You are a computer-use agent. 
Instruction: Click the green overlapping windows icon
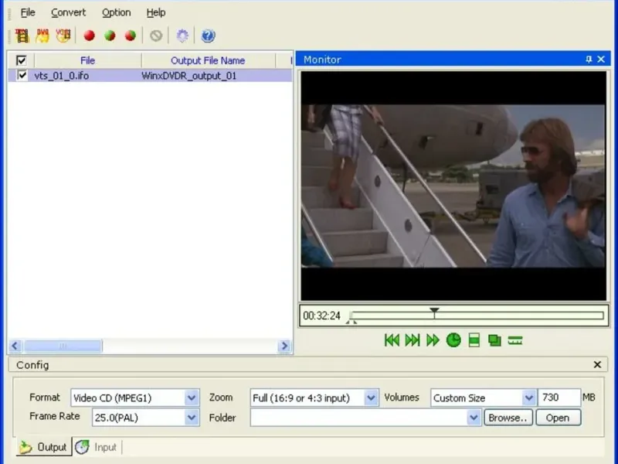(x=494, y=340)
